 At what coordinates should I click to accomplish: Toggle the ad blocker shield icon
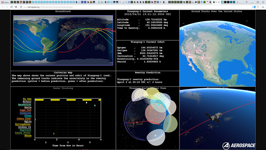[255, 7]
